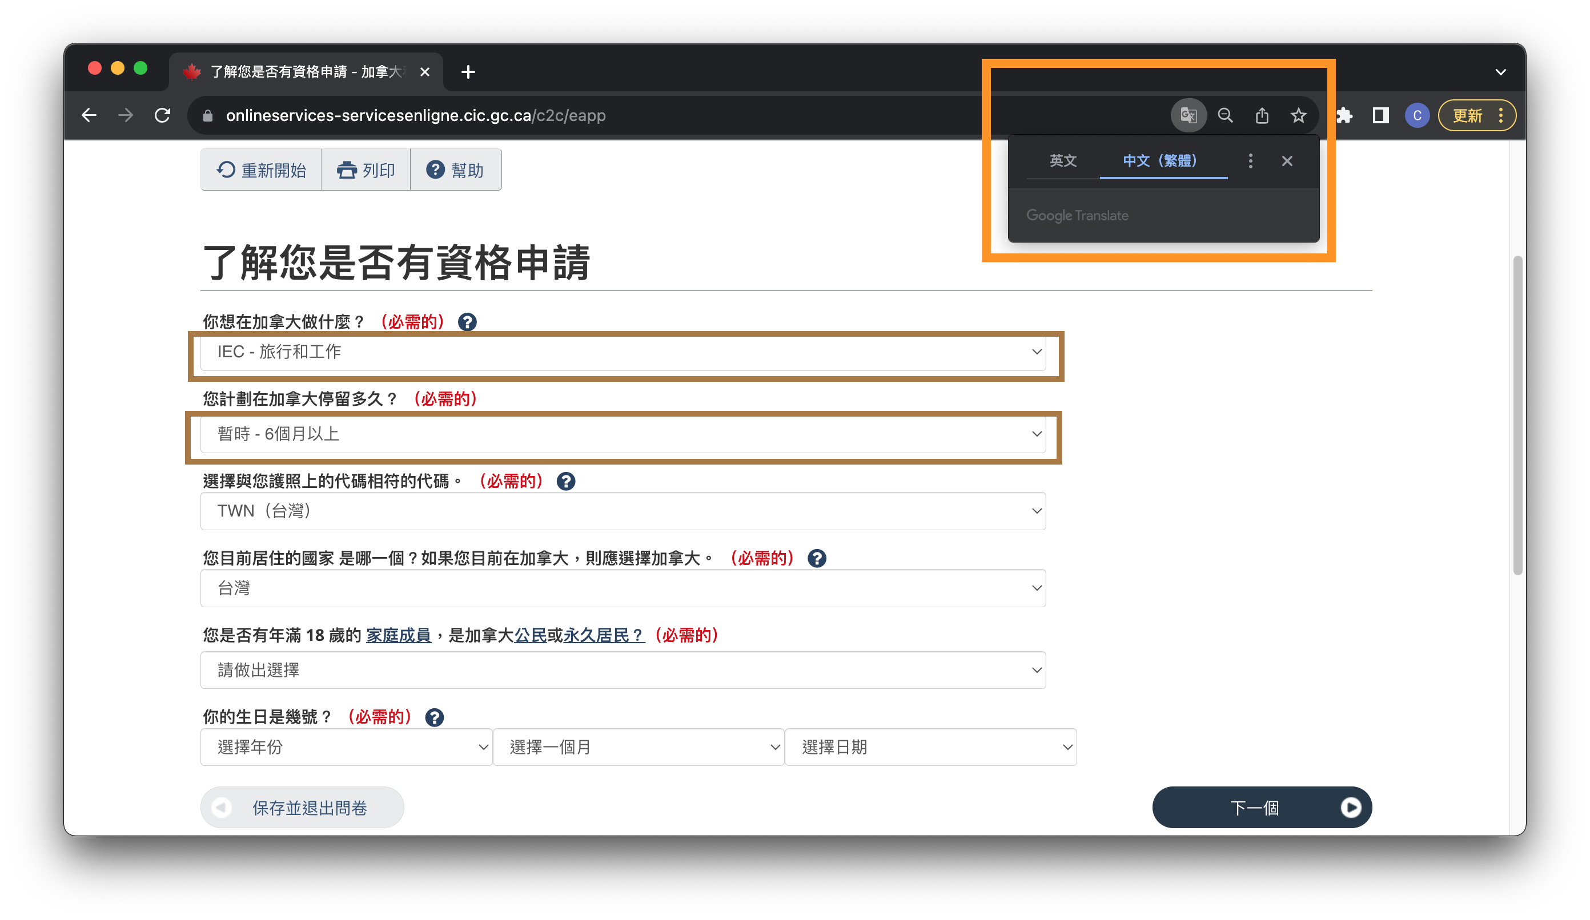Image resolution: width=1590 pixels, height=920 pixels.
Task: Follow the 家庭成員 link
Action: [398, 636]
